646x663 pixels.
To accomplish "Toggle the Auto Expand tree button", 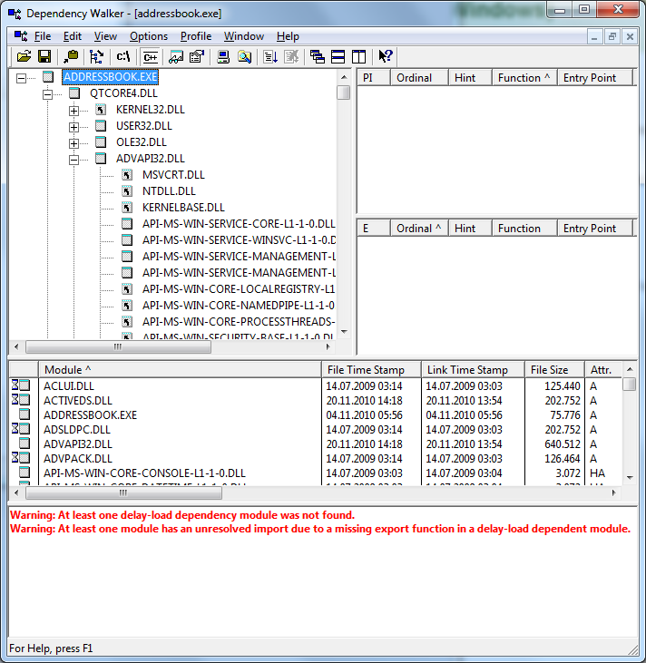I will (x=96, y=56).
